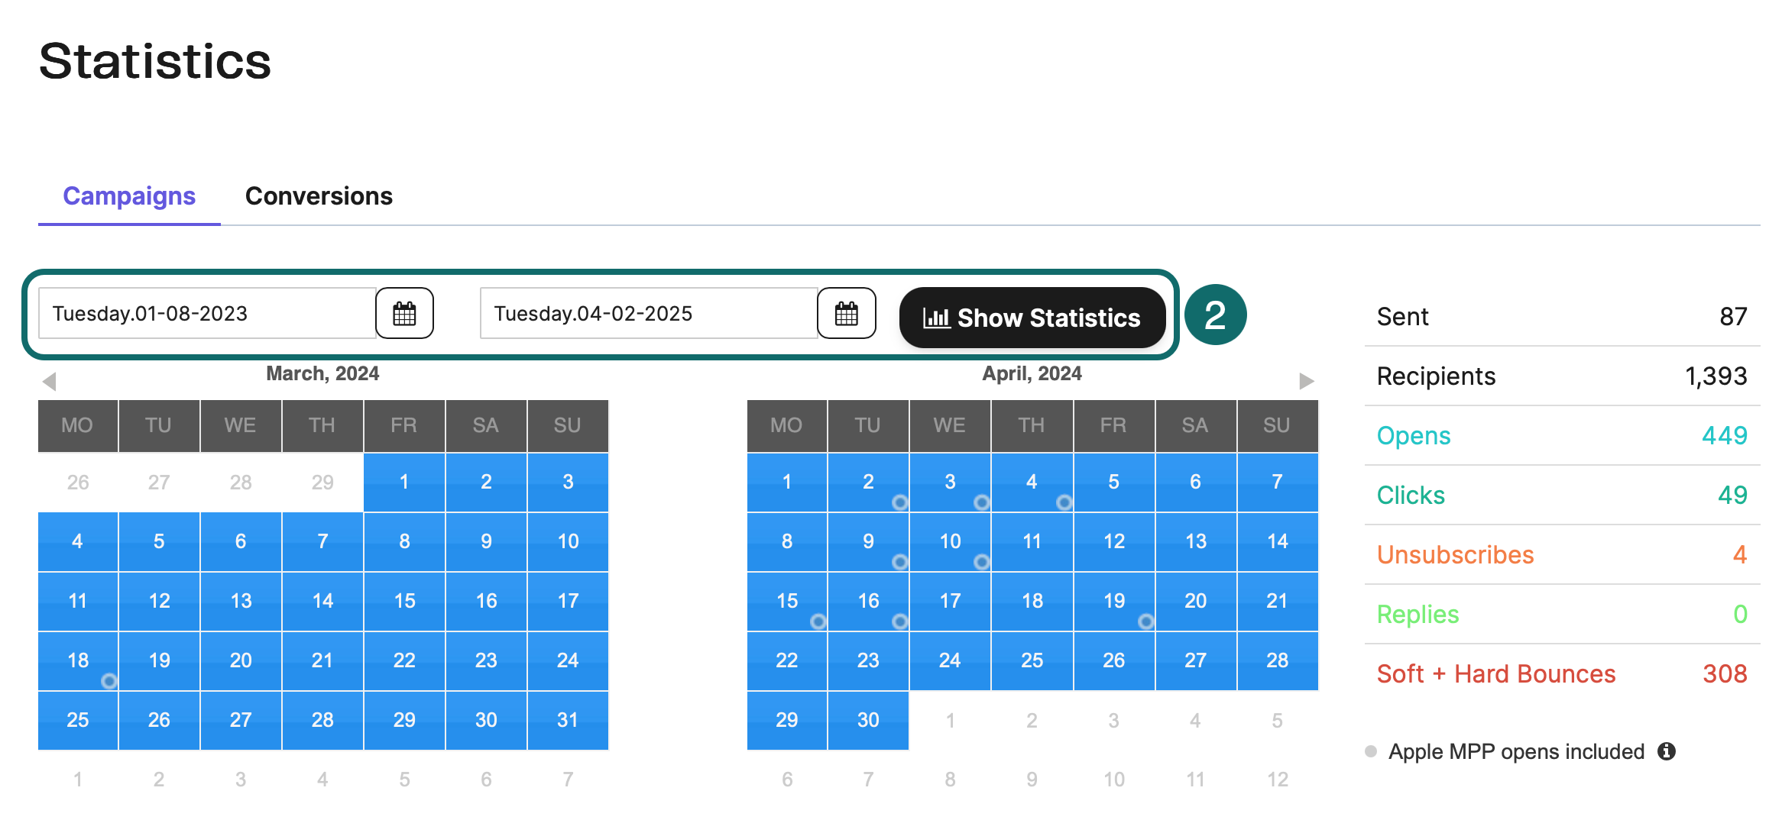Click the Unsubscribes statistic row
Screen dimensions: 1782x820
click(1562, 554)
